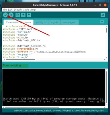Click the "Done compiling." status message

tap(12, 66)
